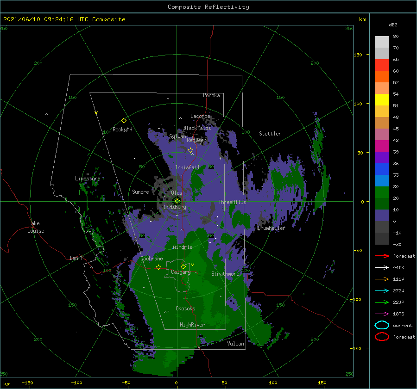Click the white 04DK arrow legend icon
The height and width of the screenshot is (389, 417).
(x=382, y=267)
